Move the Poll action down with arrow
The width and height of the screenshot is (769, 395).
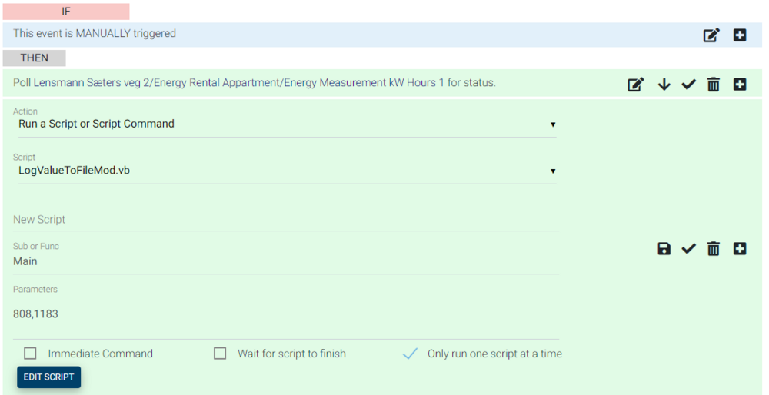[664, 85]
